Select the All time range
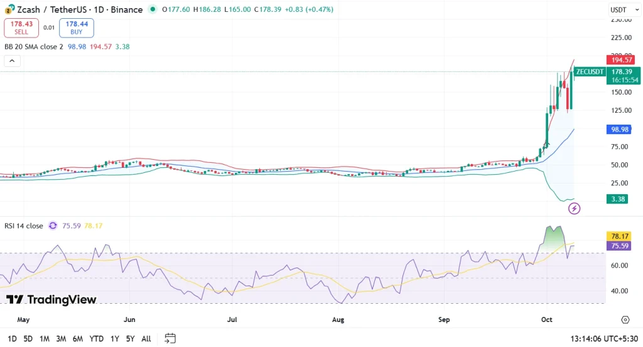The height and width of the screenshot is (347, 643). 146,339
